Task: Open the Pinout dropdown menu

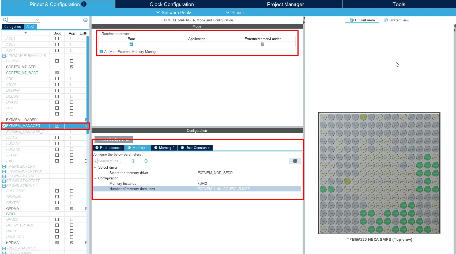Action: 235,13
